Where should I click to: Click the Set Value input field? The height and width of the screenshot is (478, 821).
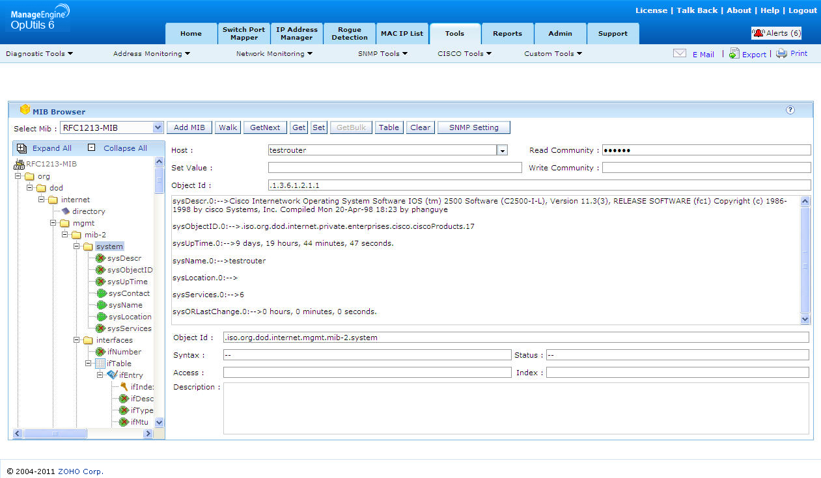[x=395, y=168]
